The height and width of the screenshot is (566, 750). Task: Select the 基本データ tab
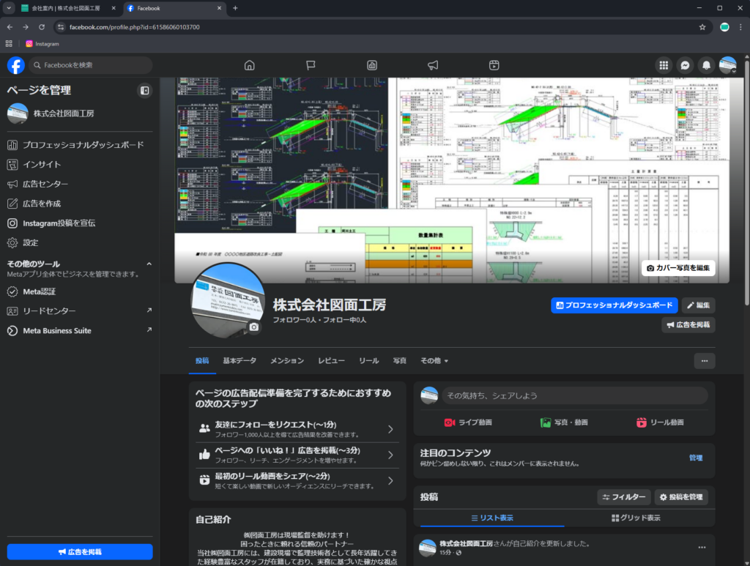tap(240, 361)
